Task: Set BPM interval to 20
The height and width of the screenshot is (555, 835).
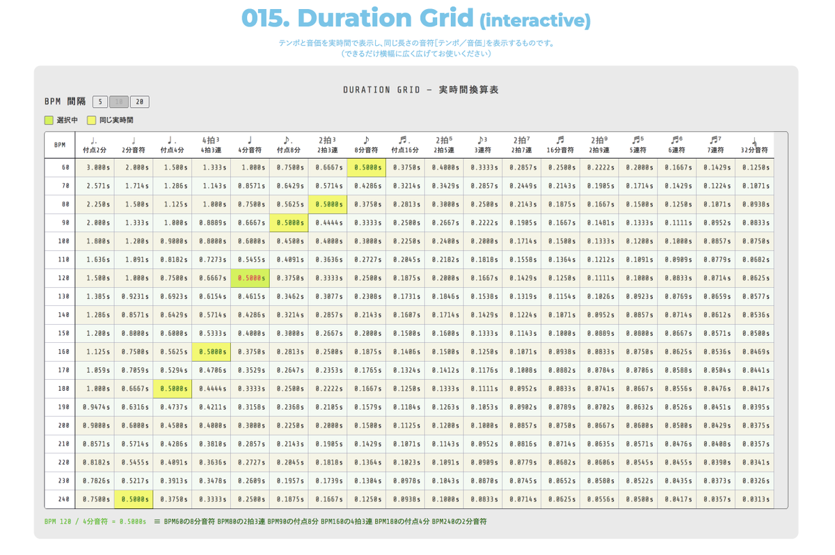Action: point(140,102)
